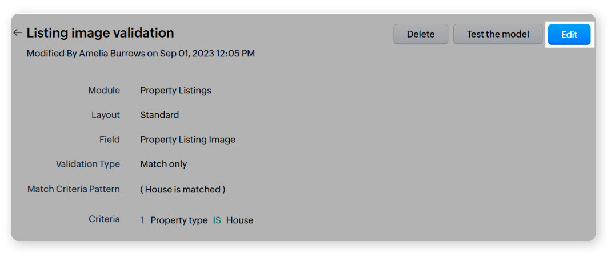Viewport: 607px width, 254px height.
Task: Click the Listing image validation heading
Action: point(100,33)
